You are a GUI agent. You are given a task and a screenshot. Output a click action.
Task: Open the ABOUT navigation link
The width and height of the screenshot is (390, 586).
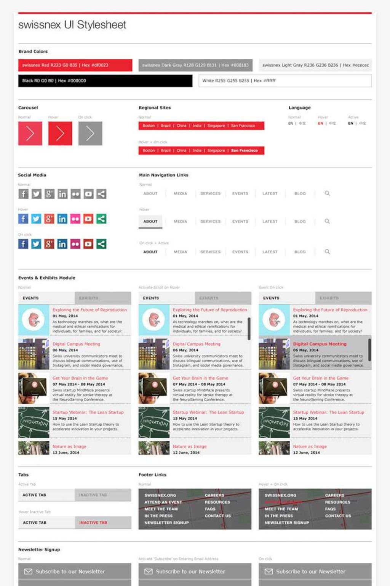150,193
